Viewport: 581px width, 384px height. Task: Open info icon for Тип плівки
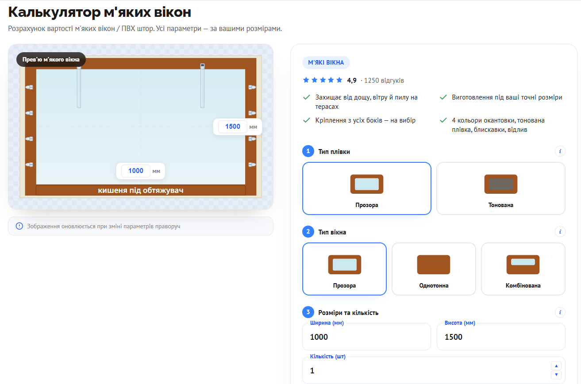[560, 151]
